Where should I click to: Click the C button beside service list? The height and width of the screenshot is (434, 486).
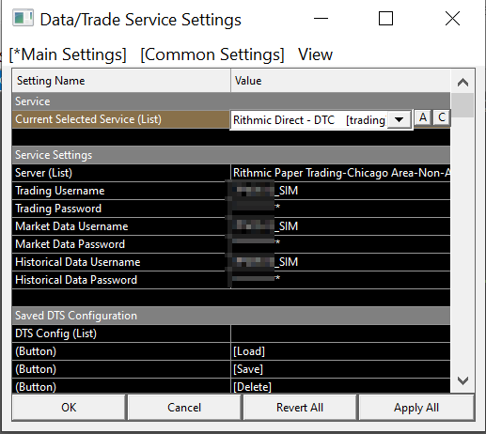442,117
